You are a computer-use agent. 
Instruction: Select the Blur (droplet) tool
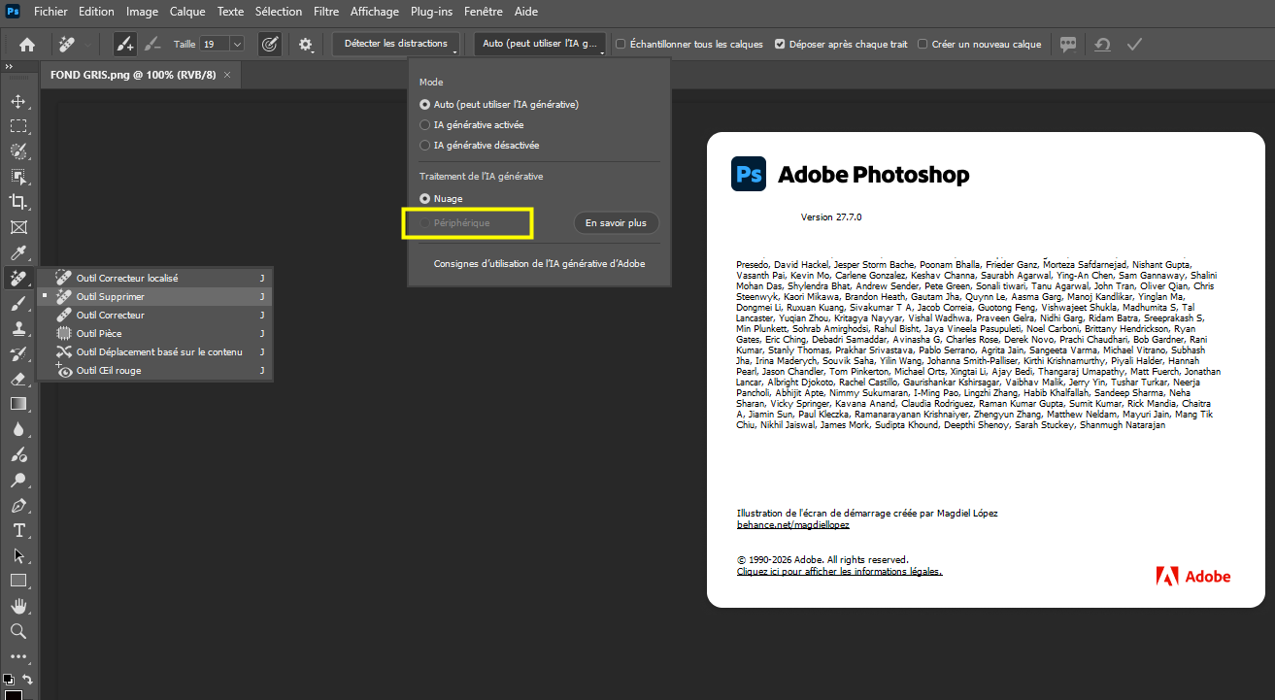[17, 429]
